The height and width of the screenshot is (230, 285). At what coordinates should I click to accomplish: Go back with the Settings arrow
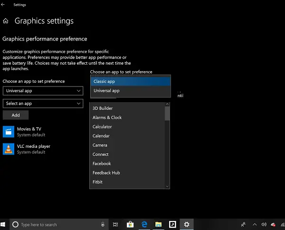pos(3,5)
